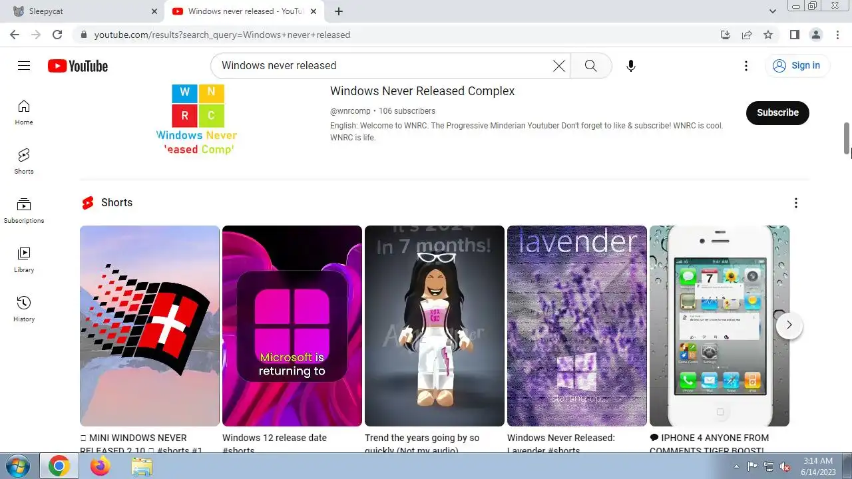The height and width of the screenshot is (479, 852).
Task: Go to the YouTube home logo
Action: 77,66
